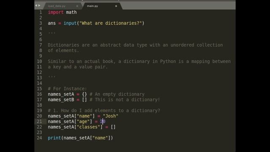Close the load_data.py tab with its x
This screenshot has width=270, height=152.
[x=77, y=6]
